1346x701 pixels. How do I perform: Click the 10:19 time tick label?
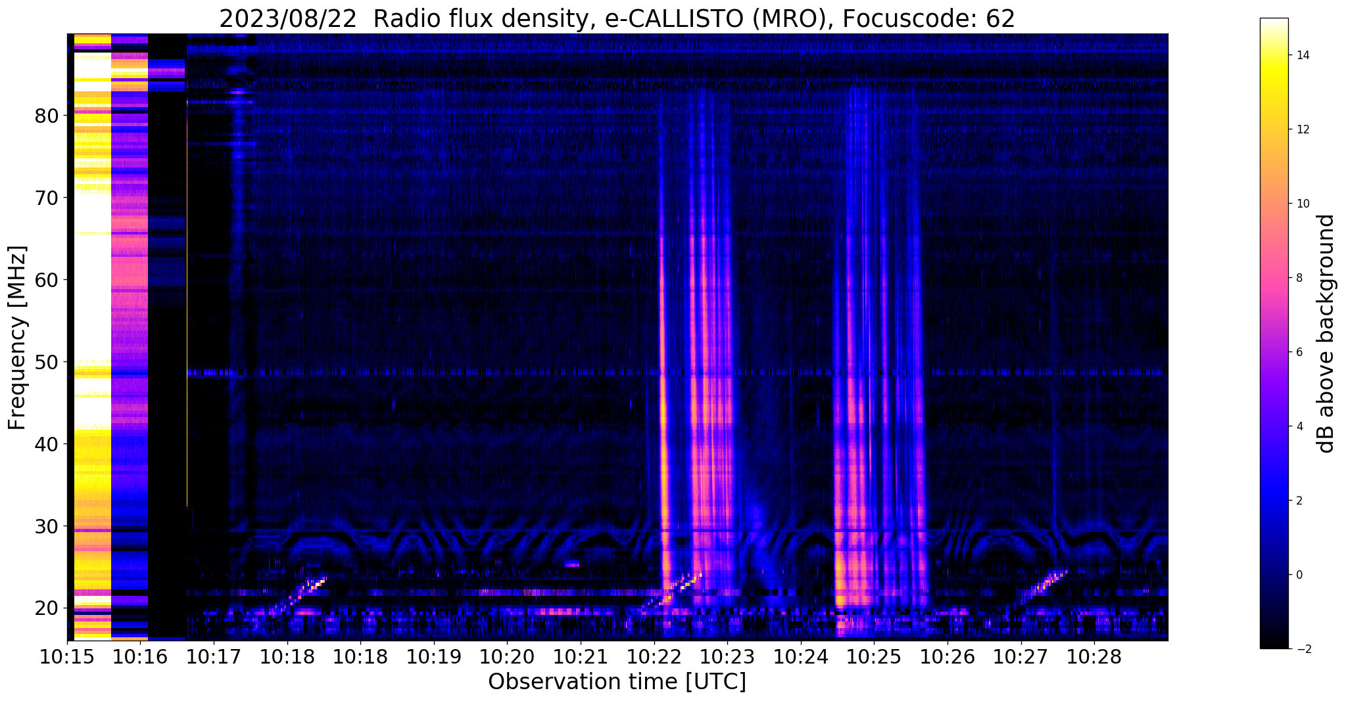[434, 657]
